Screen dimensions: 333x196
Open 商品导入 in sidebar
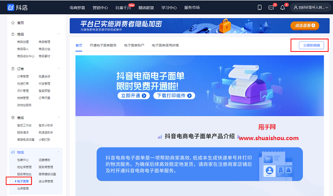point(23,49)
